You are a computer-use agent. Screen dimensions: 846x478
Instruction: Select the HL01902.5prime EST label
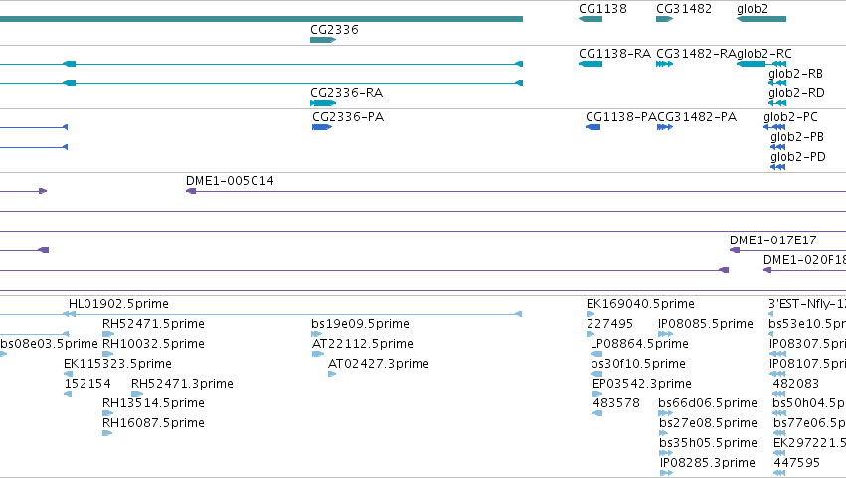118,304
